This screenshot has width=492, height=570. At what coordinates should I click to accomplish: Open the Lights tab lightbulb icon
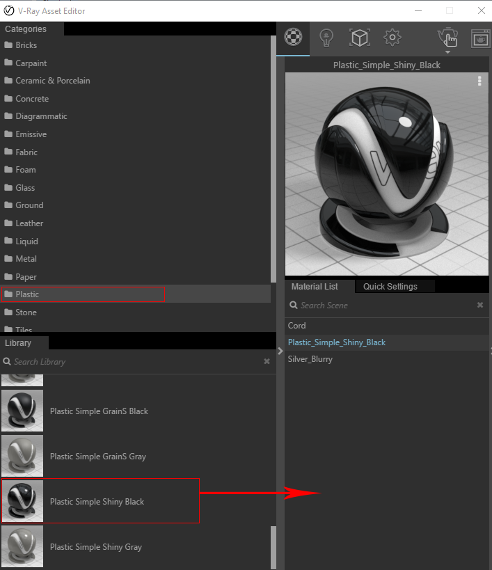pos(326,38)
